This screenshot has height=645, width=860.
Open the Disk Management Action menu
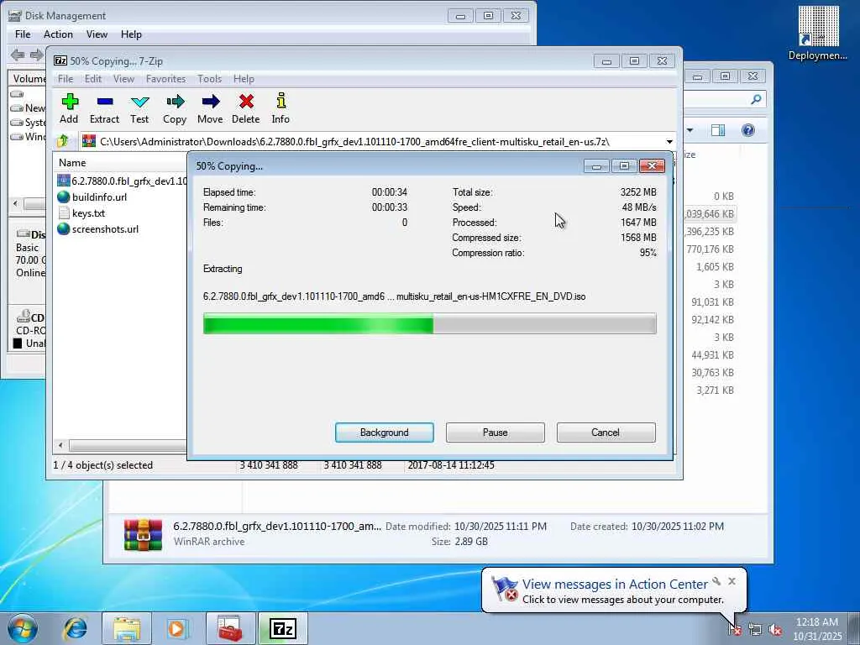click(58, 34)
